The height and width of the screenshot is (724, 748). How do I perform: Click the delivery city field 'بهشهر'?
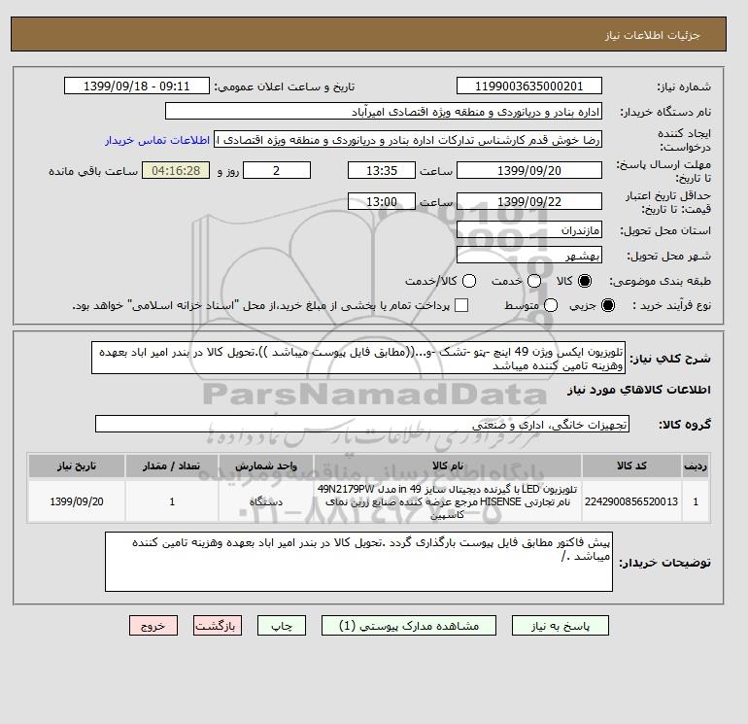[529, 256]
